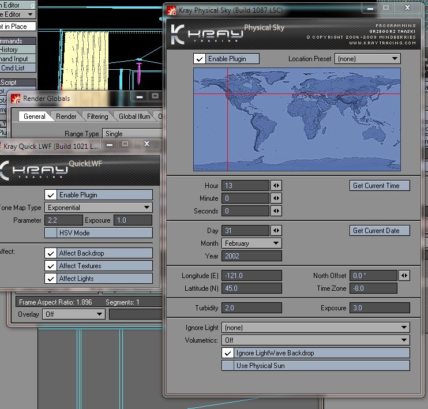Enable the Use Physical Sun checkbox
428x409 pixels.
point(228,366)
